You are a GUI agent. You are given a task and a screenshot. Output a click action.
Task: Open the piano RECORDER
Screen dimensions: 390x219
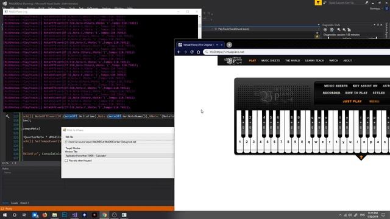(x=331, y=93)
